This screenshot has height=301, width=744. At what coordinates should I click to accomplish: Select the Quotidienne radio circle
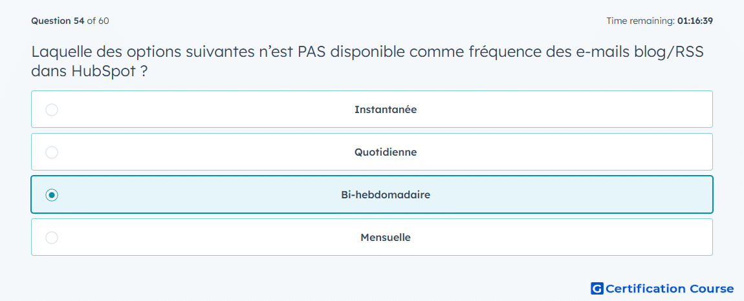tap(52, 152)
